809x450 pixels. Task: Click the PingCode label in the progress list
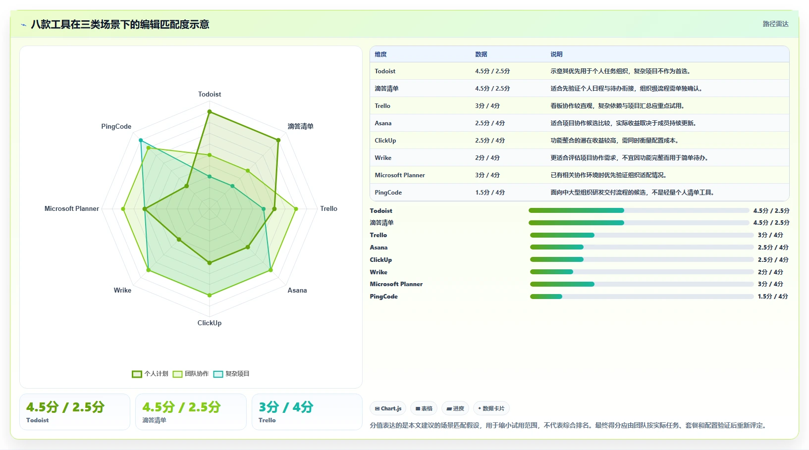coord(384,297)
